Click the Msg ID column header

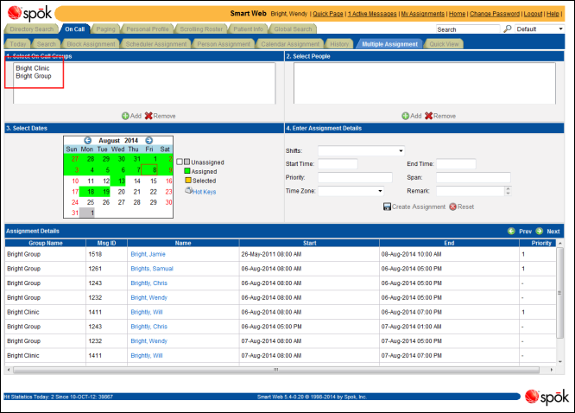[x=106, y=243]
